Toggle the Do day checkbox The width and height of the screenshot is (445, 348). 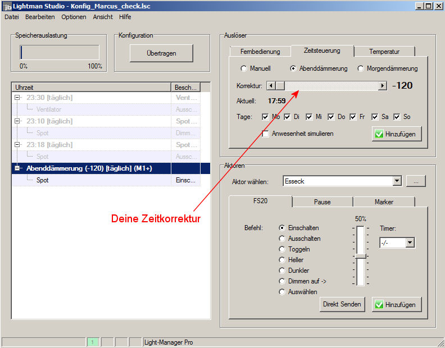[331, 117]
